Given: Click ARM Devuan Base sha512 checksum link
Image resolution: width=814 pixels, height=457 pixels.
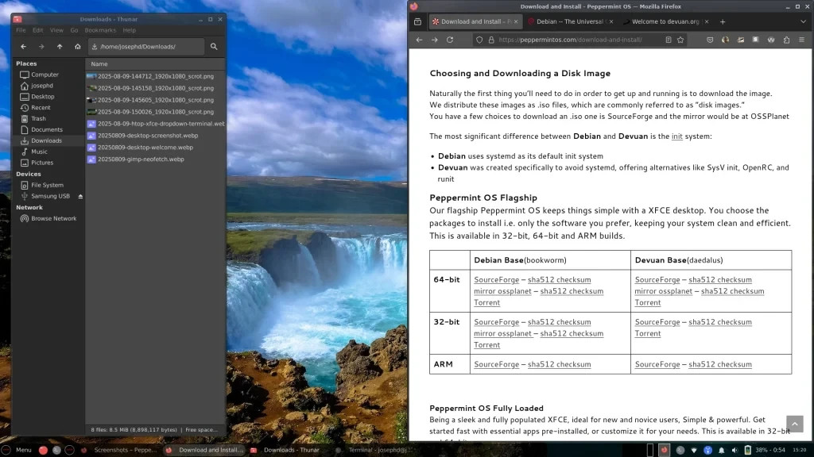Looking at the screenshot, I should click(x=720, y=364).
